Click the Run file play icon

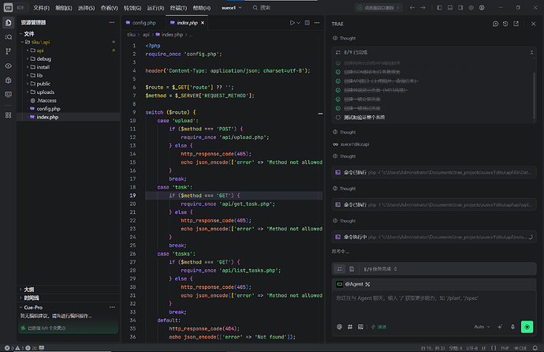[x=292, y=23]
